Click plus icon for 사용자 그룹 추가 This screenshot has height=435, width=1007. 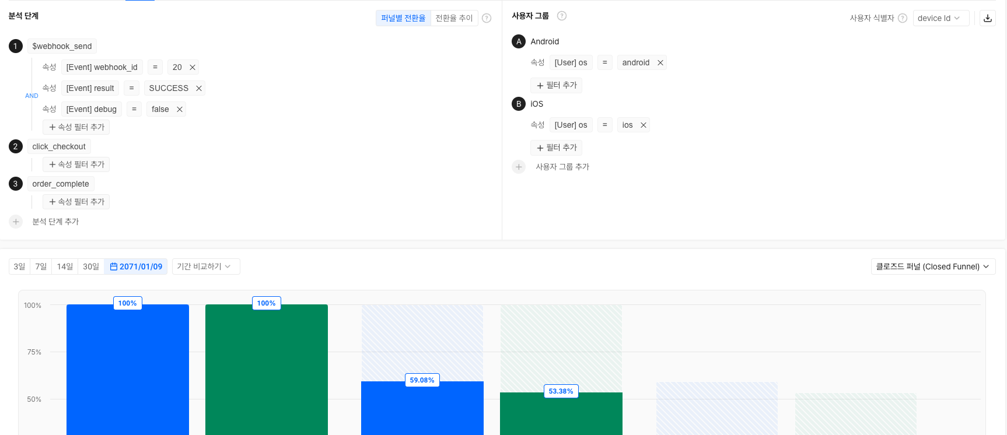pyautogui.click(x=519, y=167)
